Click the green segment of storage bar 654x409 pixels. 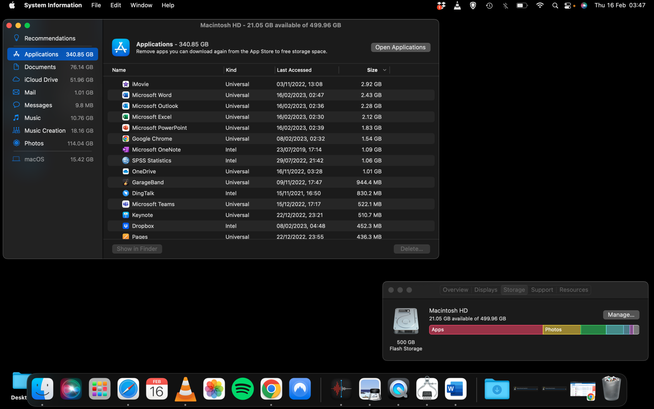[593, 329]
